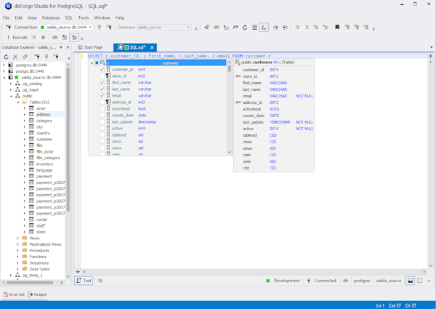Close the SQL.sql tab

(x=152, y=47)
